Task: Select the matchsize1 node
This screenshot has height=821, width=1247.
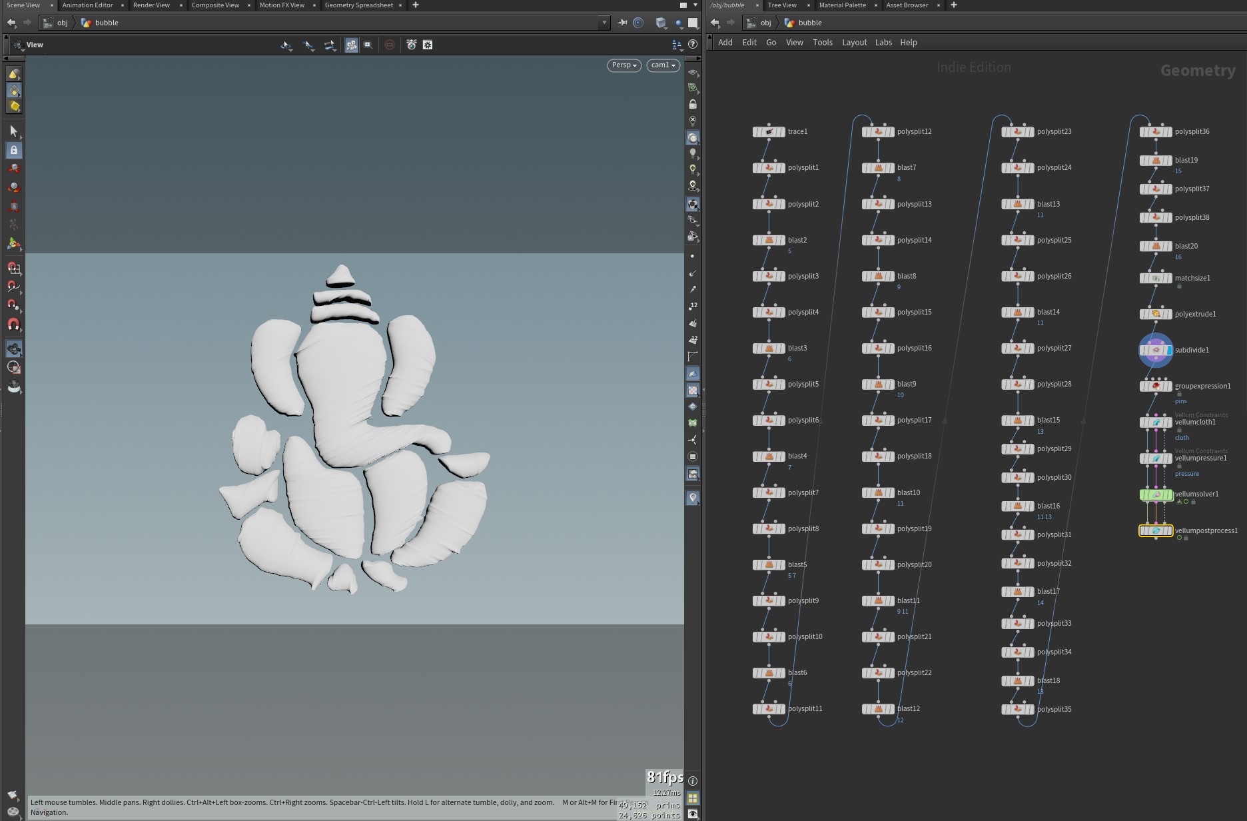Action: click(1156, 278)
